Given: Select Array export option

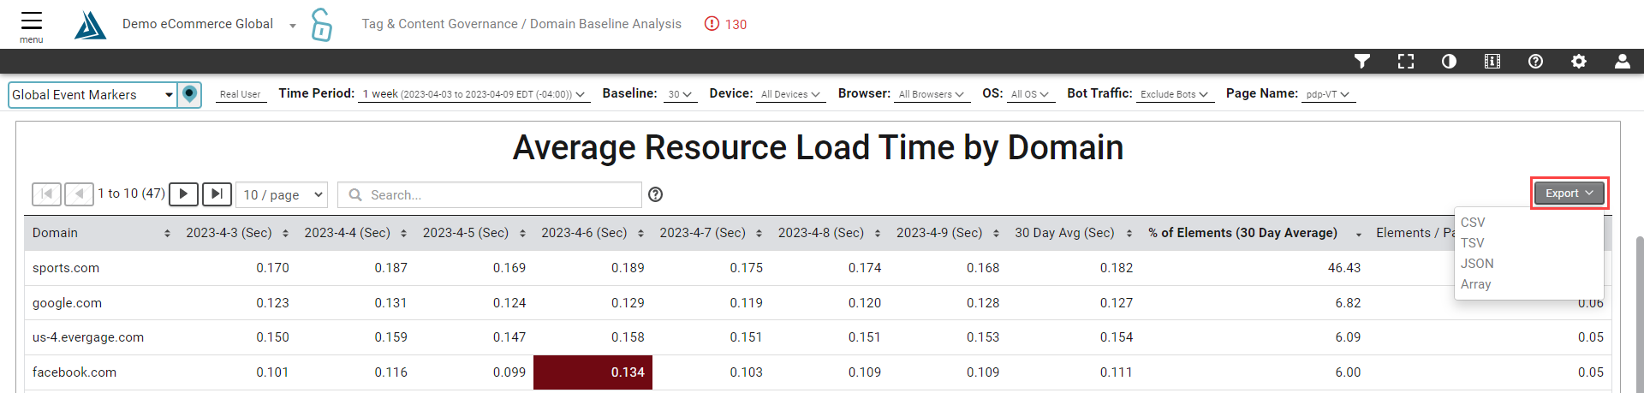Looking at the screenshot, I should [1475, 283].
